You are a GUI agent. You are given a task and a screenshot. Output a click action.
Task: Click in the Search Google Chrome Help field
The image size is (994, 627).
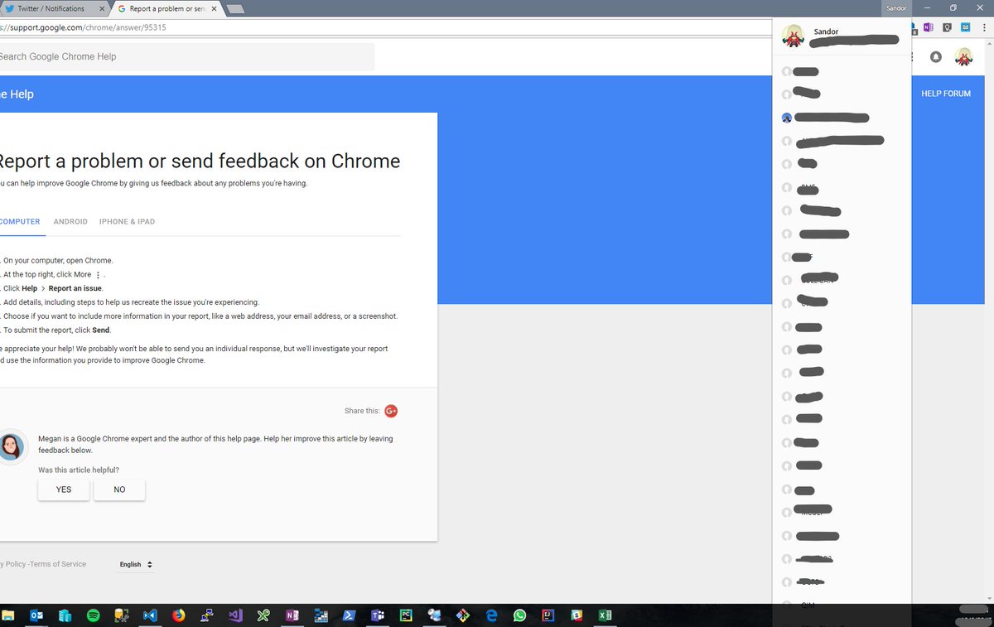(187, 56)
